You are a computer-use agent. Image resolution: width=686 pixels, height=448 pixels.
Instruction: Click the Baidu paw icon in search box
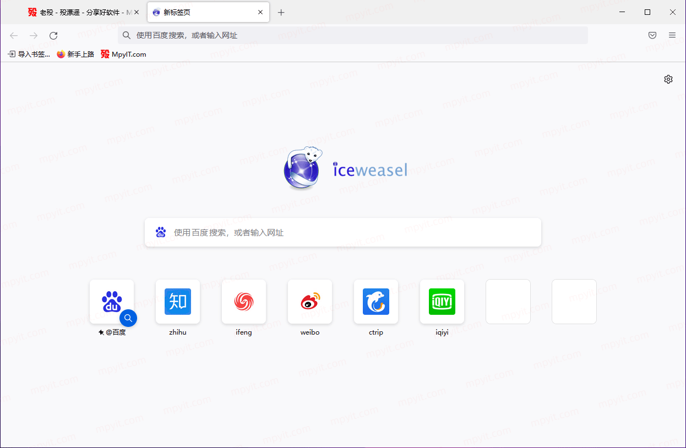pos(161,232)
